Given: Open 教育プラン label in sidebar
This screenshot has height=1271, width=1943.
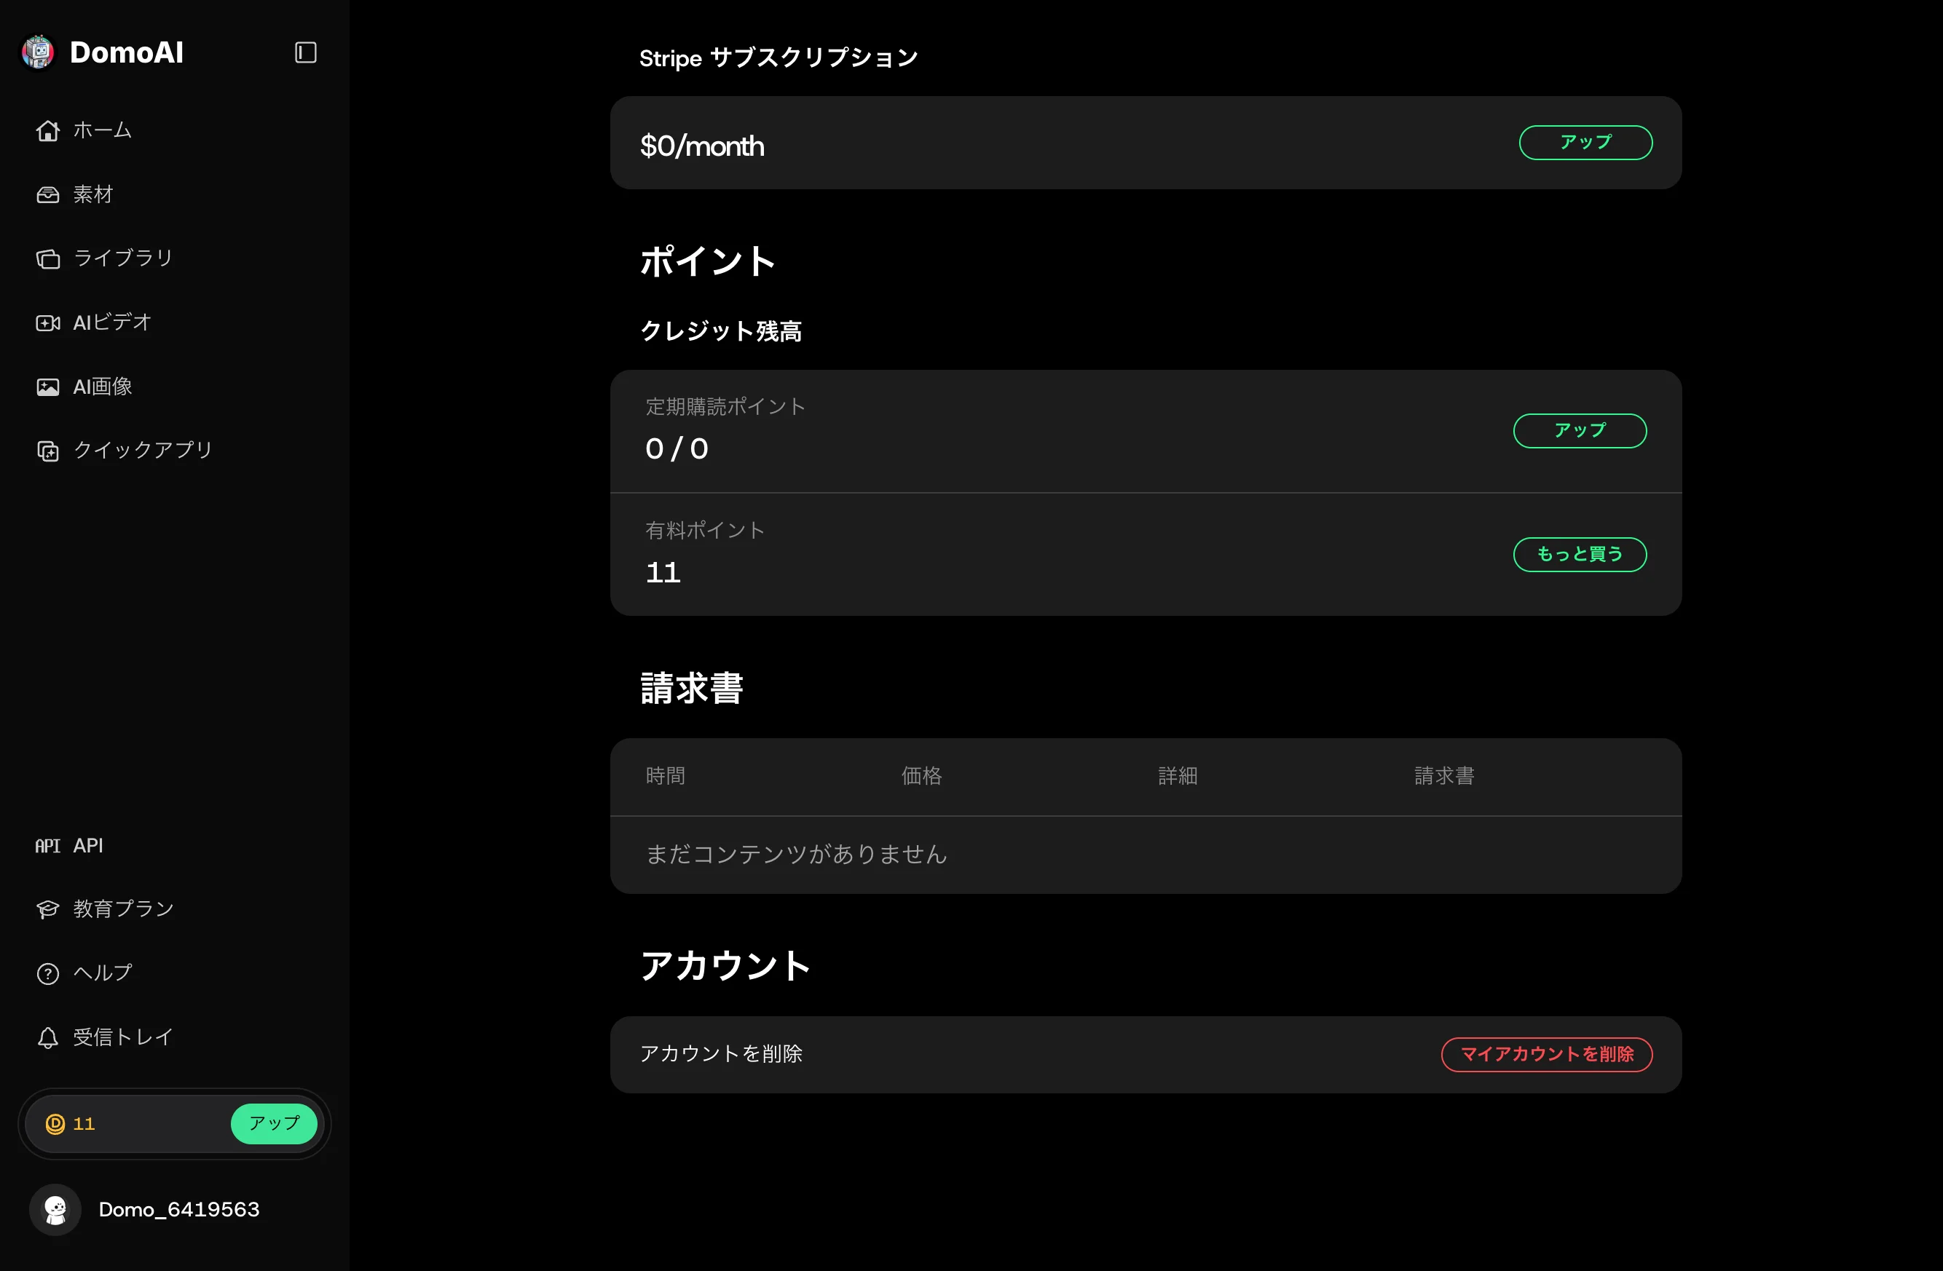Looking at the screenshot, I should tap(123, 910).
